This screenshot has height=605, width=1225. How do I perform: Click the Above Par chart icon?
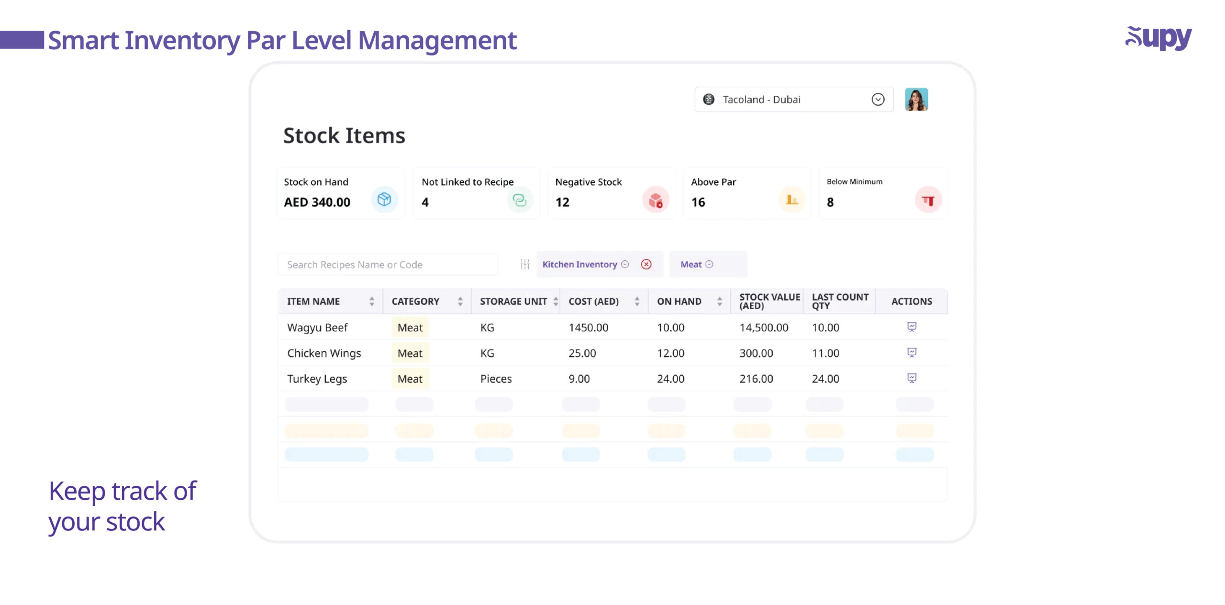click(791, 200)
